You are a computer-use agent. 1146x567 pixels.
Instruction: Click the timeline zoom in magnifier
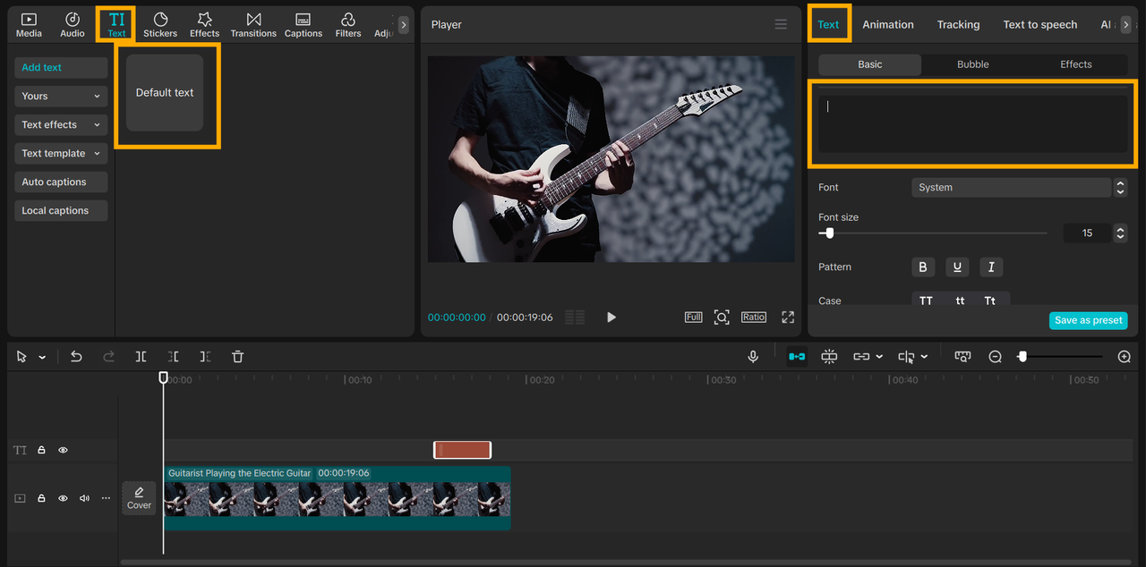[1125, 357]
